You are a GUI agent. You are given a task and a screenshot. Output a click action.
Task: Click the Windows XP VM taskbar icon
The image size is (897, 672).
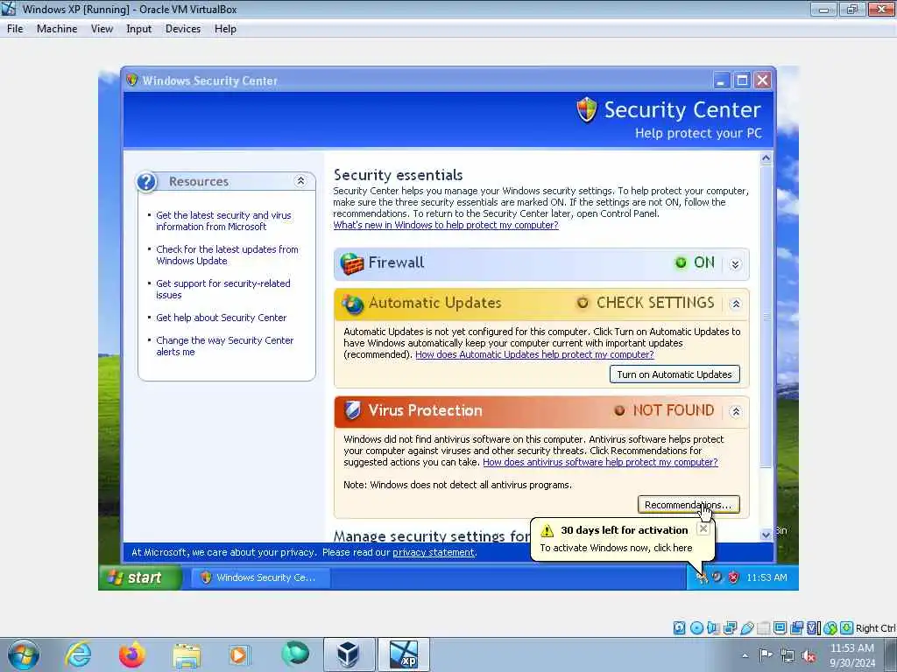403,654
